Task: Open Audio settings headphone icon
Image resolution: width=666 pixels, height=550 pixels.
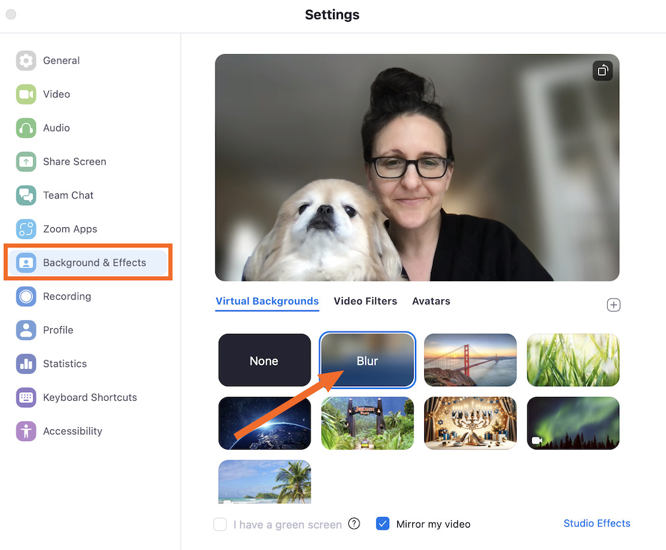Action: tap(26, 128)
